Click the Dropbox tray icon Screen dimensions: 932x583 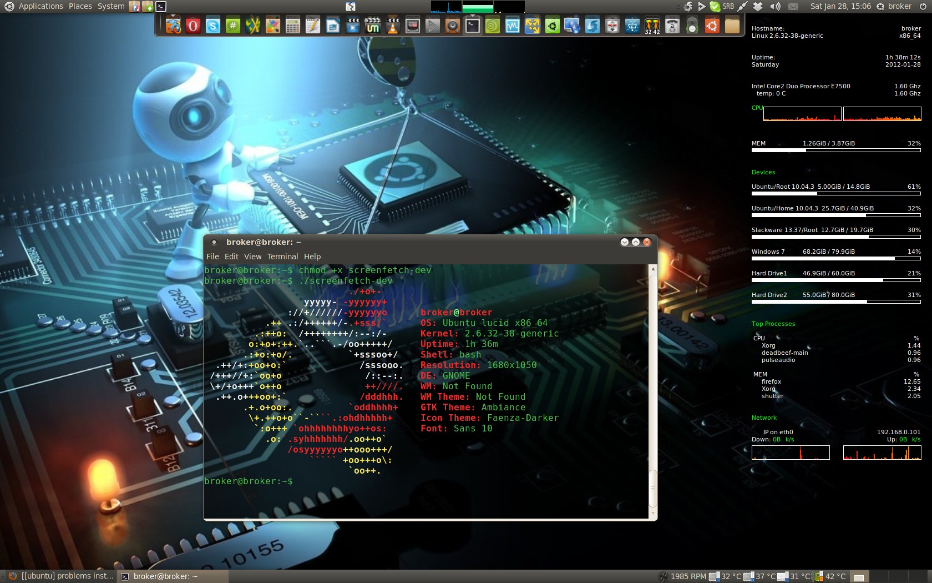click(x=758, y=6)
